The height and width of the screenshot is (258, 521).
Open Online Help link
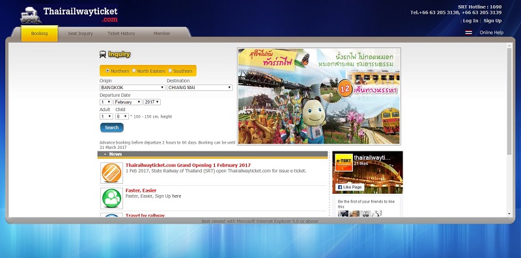click(x=492, y=32)
